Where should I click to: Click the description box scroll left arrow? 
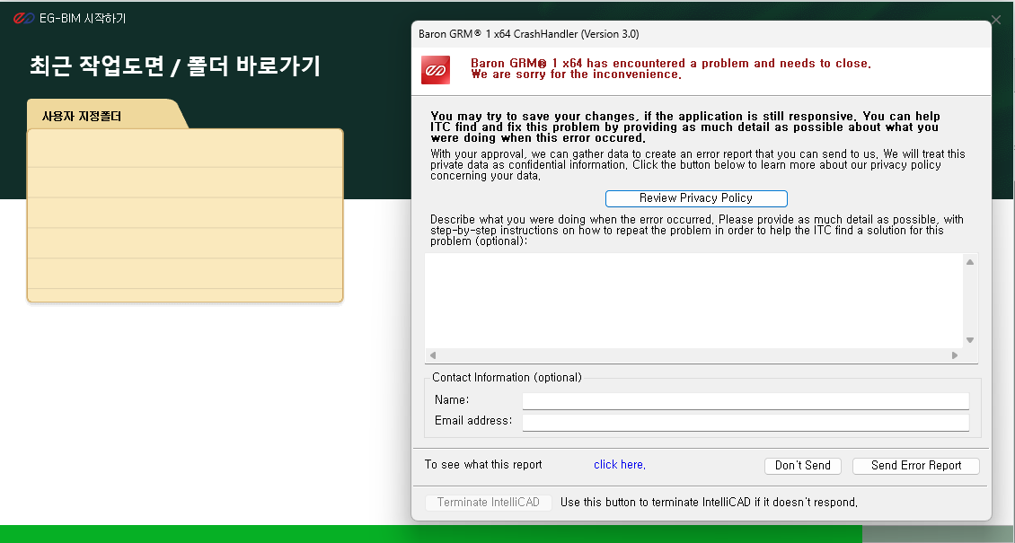click(x=433, y=355)
